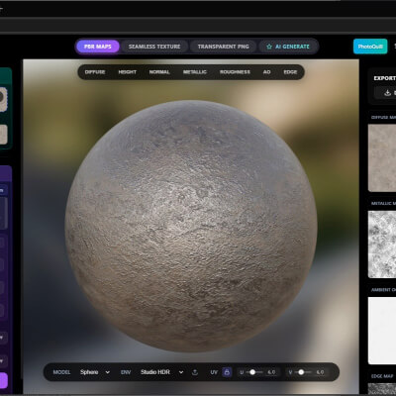
Task: View the Metallic map channel
Action: point(195,72)
